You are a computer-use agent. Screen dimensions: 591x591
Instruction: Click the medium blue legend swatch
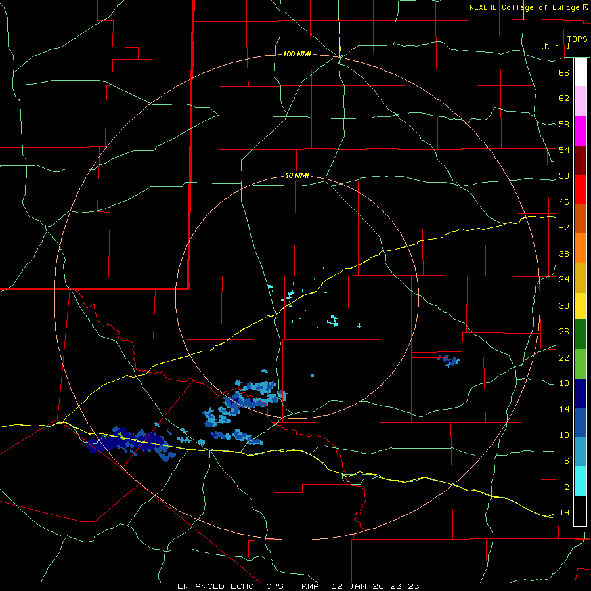click(580, 422)
